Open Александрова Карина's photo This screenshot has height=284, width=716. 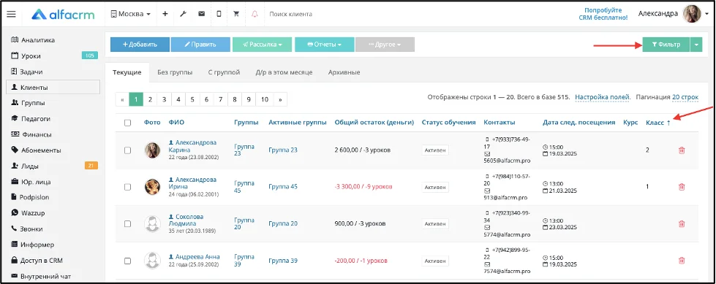[152, 150]
